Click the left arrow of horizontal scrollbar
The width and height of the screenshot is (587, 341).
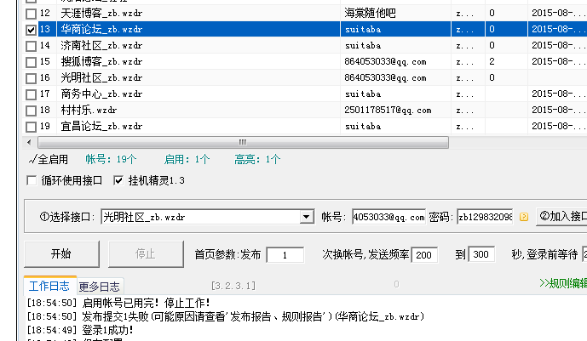coord(32,142)
